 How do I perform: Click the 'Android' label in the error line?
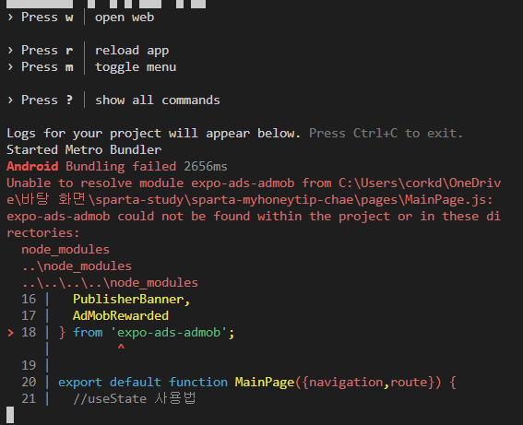(x=32, y=166)
